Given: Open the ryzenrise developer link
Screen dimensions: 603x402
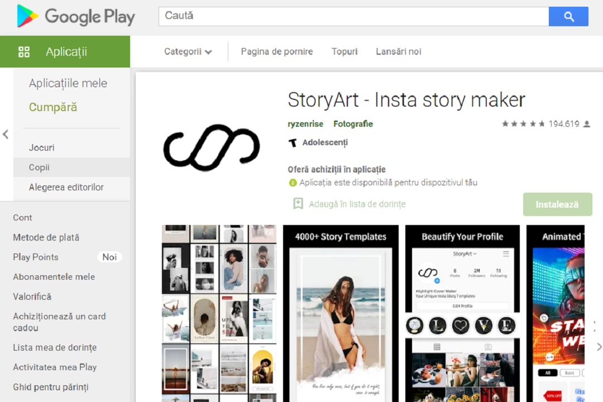Looking at the screenshot, I should [x=305, y=124].
